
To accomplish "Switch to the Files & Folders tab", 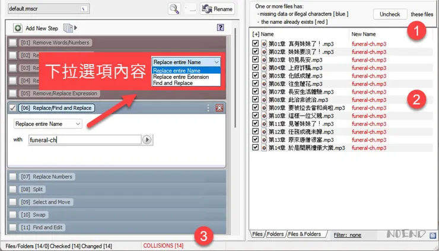I will tap(305, 234).
